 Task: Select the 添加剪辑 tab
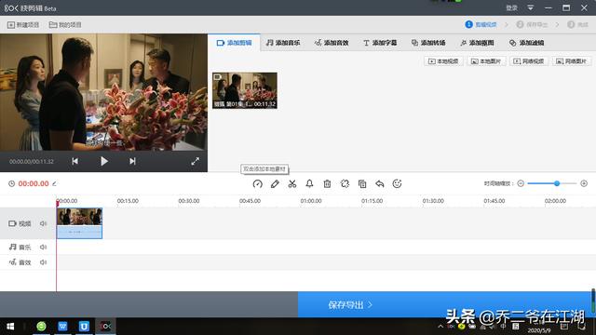234,43
